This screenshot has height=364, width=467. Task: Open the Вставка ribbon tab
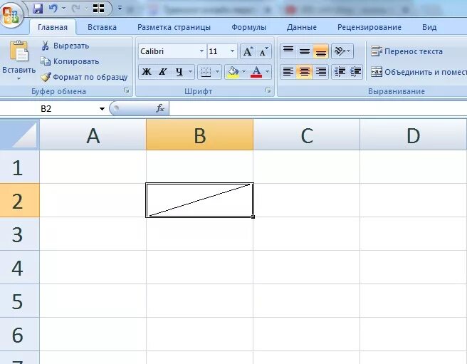coord(102,28)
